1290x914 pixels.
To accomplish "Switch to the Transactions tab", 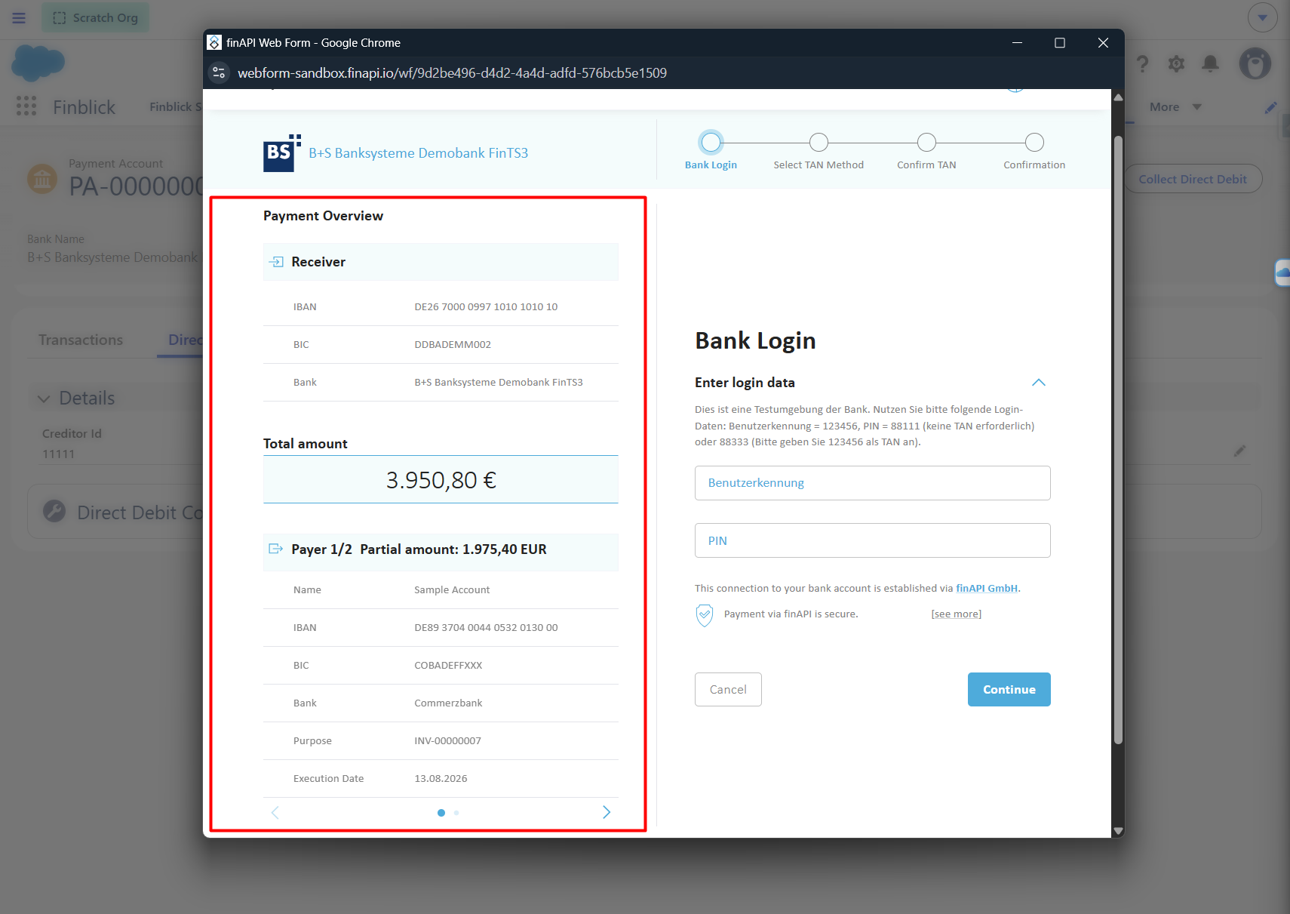I will pyautogui.click(x=81, y=340).
